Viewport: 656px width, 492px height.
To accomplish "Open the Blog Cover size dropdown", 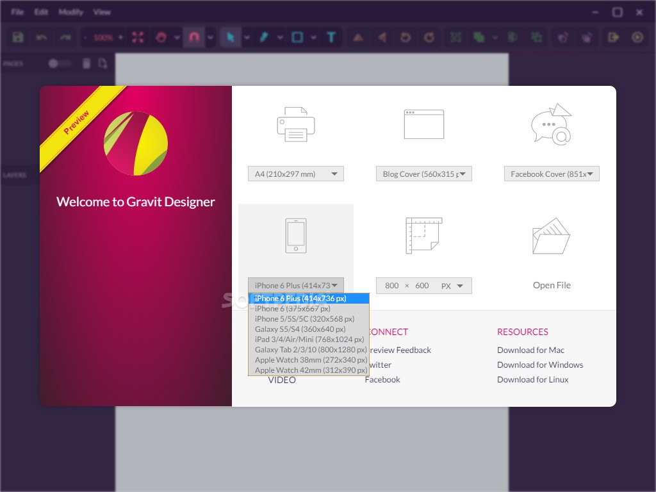I will [424, 174].
